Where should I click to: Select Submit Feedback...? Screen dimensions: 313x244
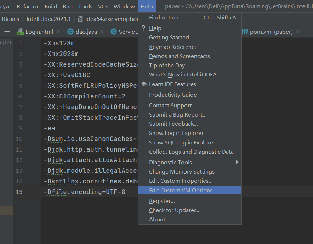(190, 124)
